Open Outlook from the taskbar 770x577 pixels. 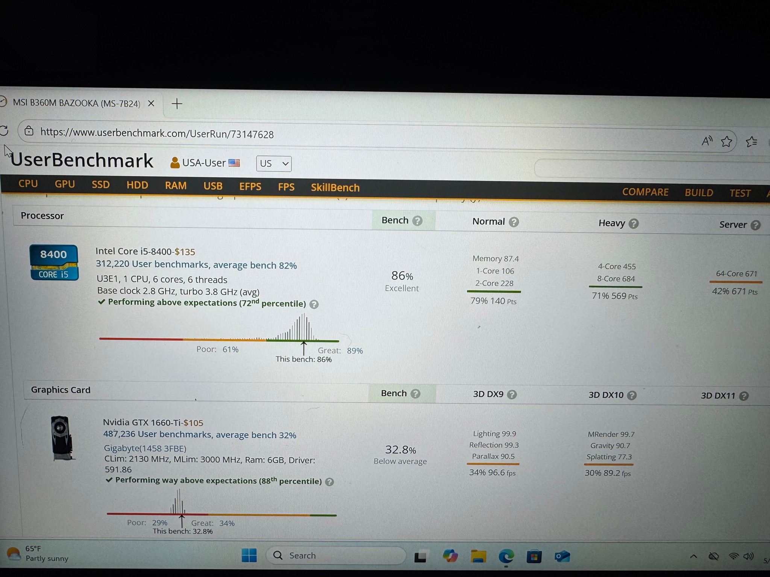tap(562, 556)
